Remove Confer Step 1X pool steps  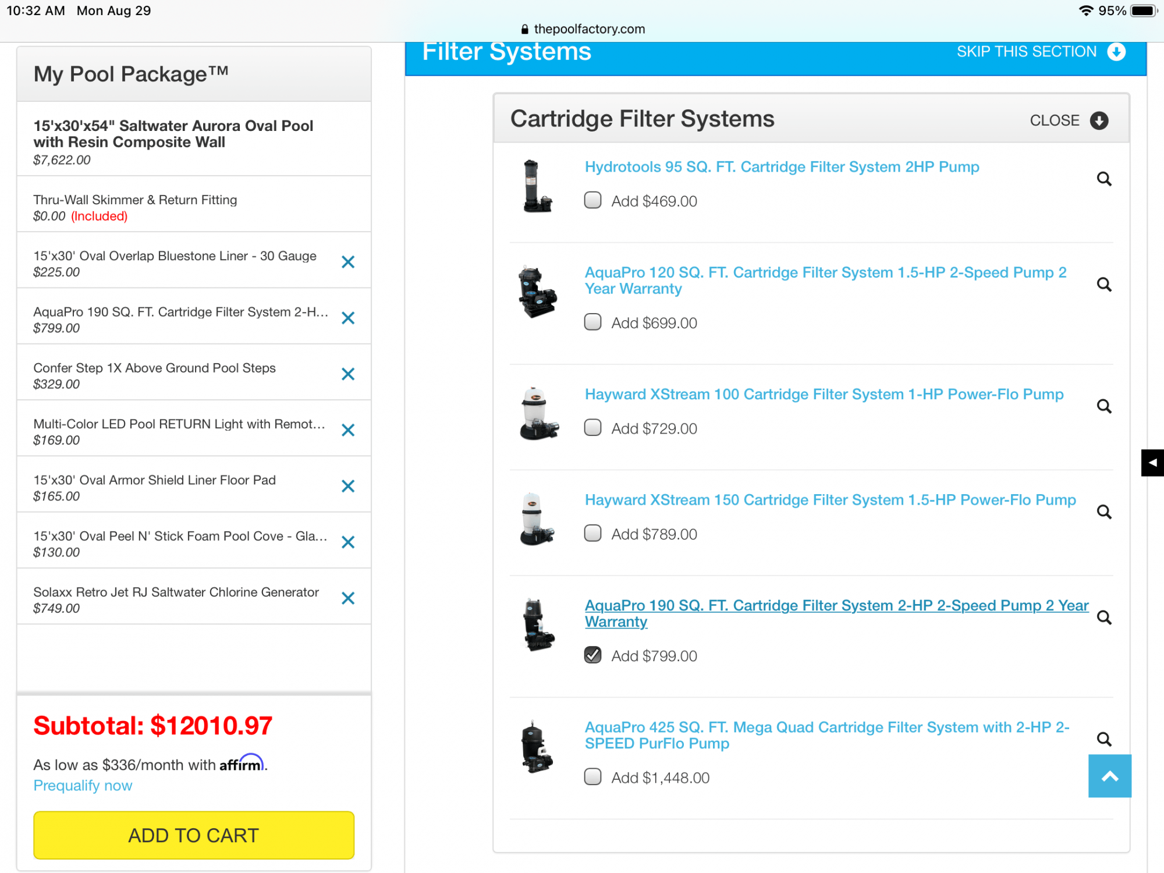348,374
